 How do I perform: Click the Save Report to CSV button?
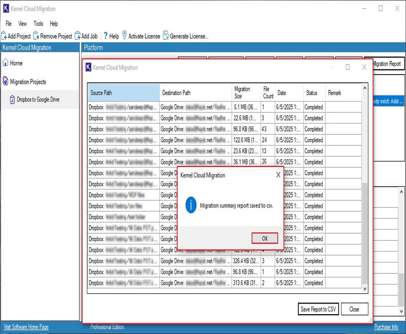coord(318,309)
